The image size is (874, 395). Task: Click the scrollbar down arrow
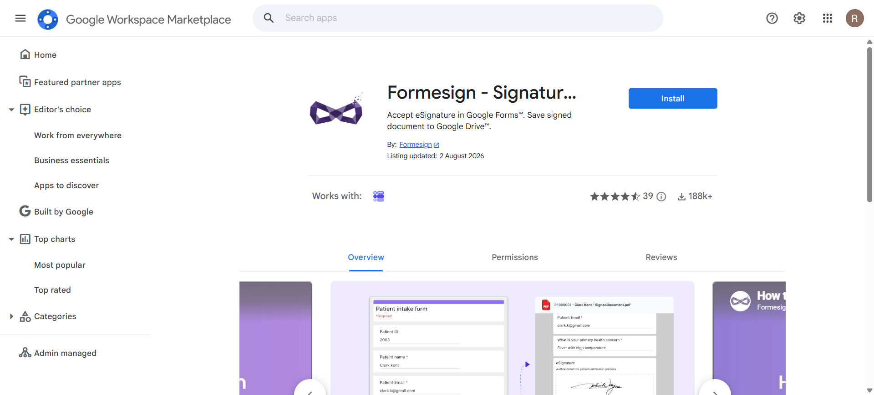click(x=869, y=390)
